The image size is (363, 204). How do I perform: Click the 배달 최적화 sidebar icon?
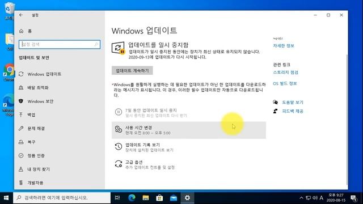pyautogui.click(x=21, y=88)
